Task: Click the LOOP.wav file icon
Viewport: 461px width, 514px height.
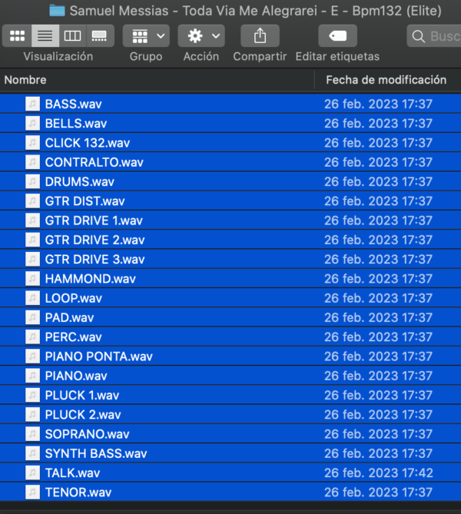Action: [32, 298]
